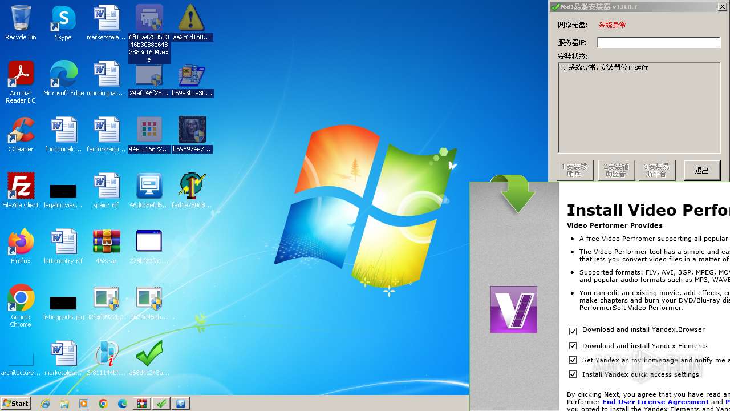
Task: Click the disabled 2安装辅助监管 button
Action: 616,170
